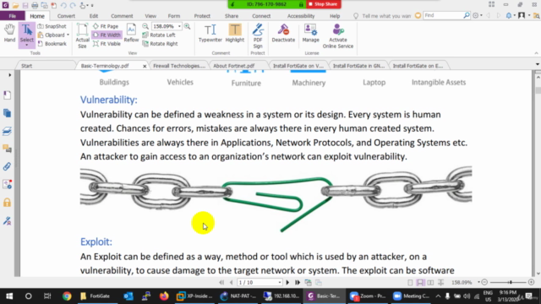
Task: Jump to last page
Action: [298, 283]
